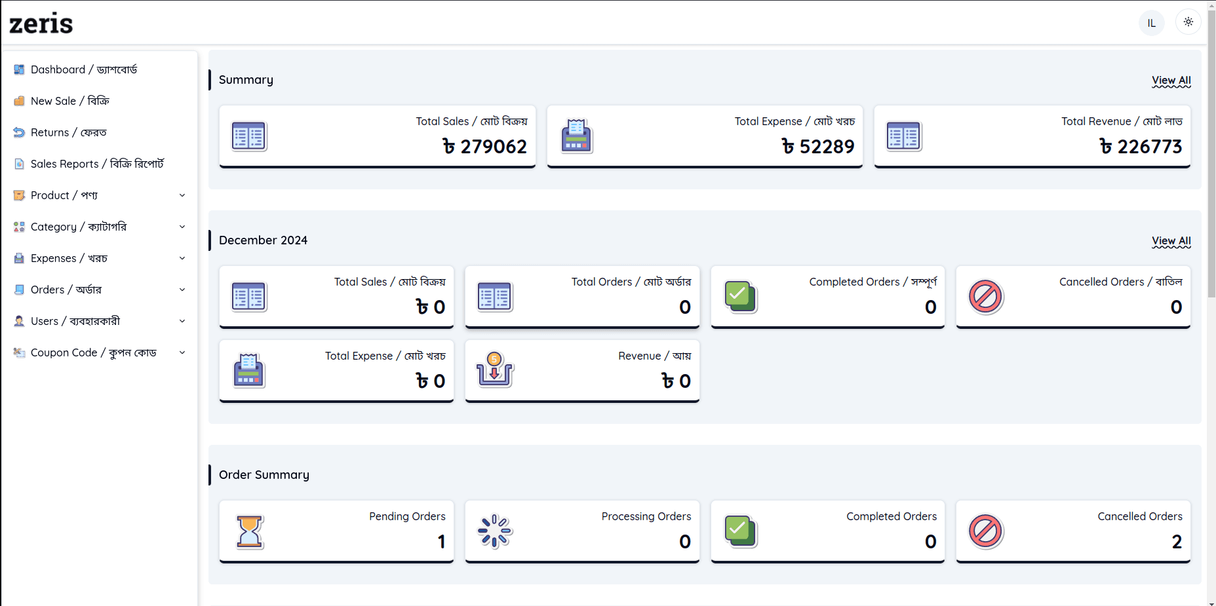Image resolution: width=1216 pixels, height=606 pixels.
Task: Click the Revenue / আয় label
Action: 655,356
